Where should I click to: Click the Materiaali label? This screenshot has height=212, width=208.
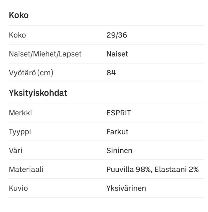[26, 169]
